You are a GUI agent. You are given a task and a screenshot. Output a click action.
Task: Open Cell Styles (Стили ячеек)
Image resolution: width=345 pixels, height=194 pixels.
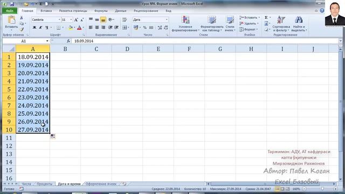pyautogui.click(x=230, y=24)
